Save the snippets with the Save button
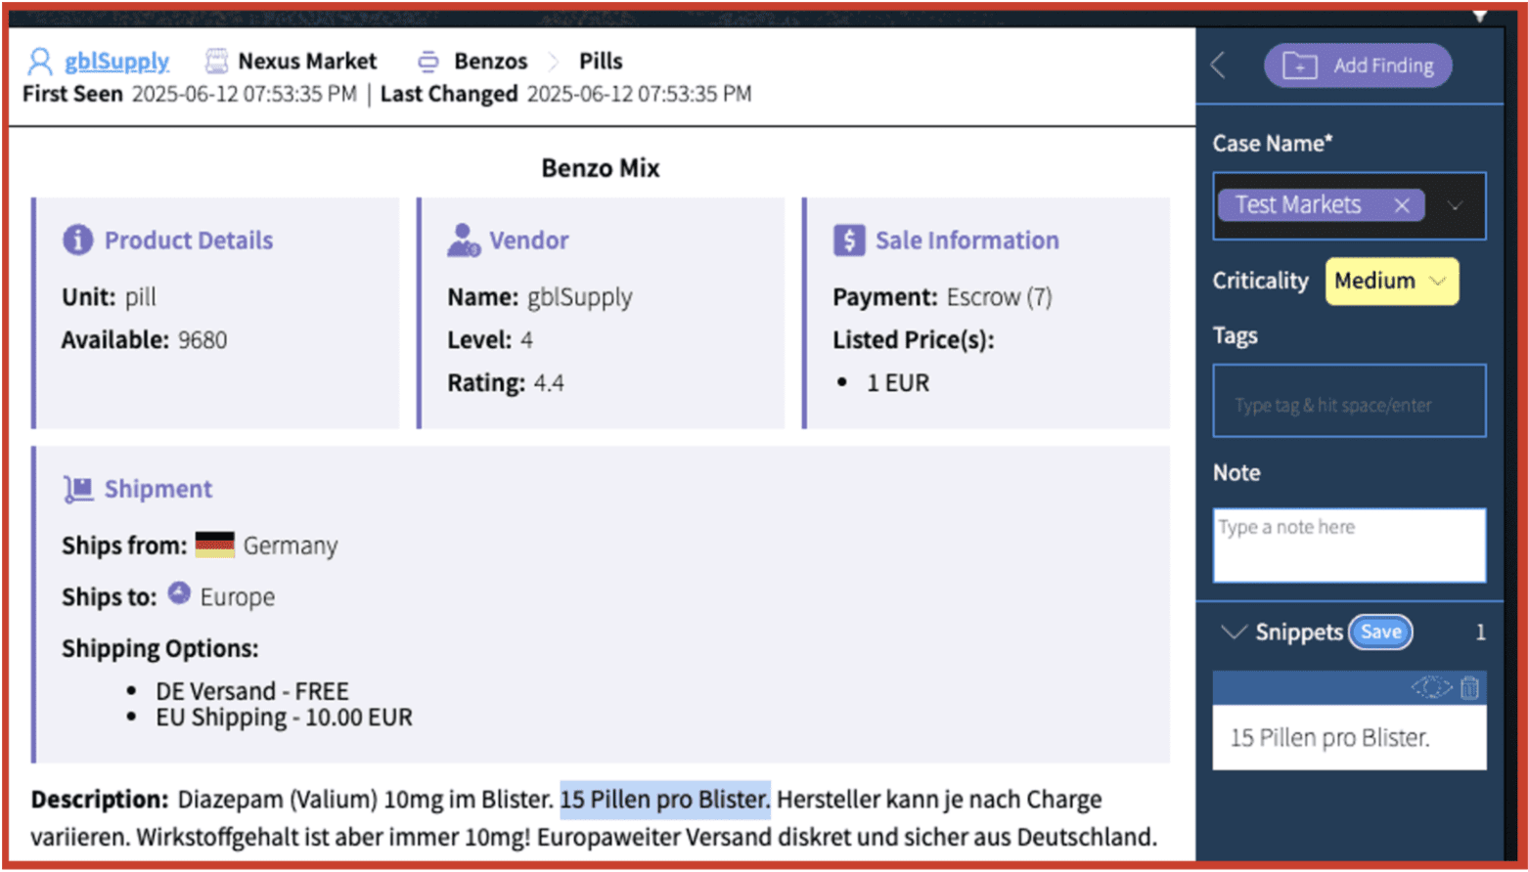Image resolution: width=1528 pixels, height=872 pixels. [1380, 632]
